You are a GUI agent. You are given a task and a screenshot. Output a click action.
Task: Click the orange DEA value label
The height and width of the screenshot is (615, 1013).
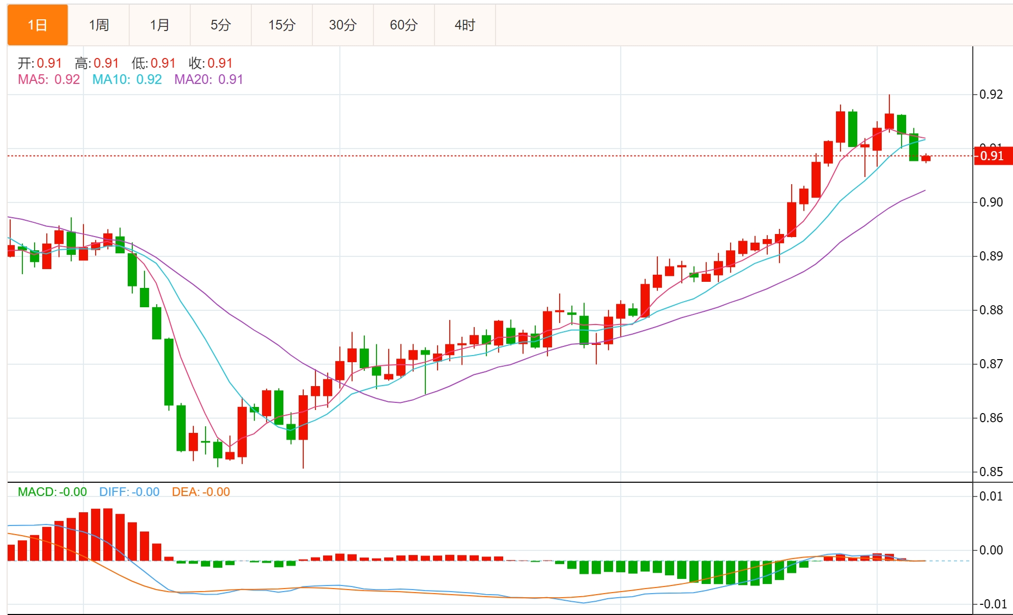pyautogui.click(x=200, y=492)
